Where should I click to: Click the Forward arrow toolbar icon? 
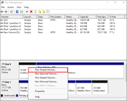tap(6, 12)
